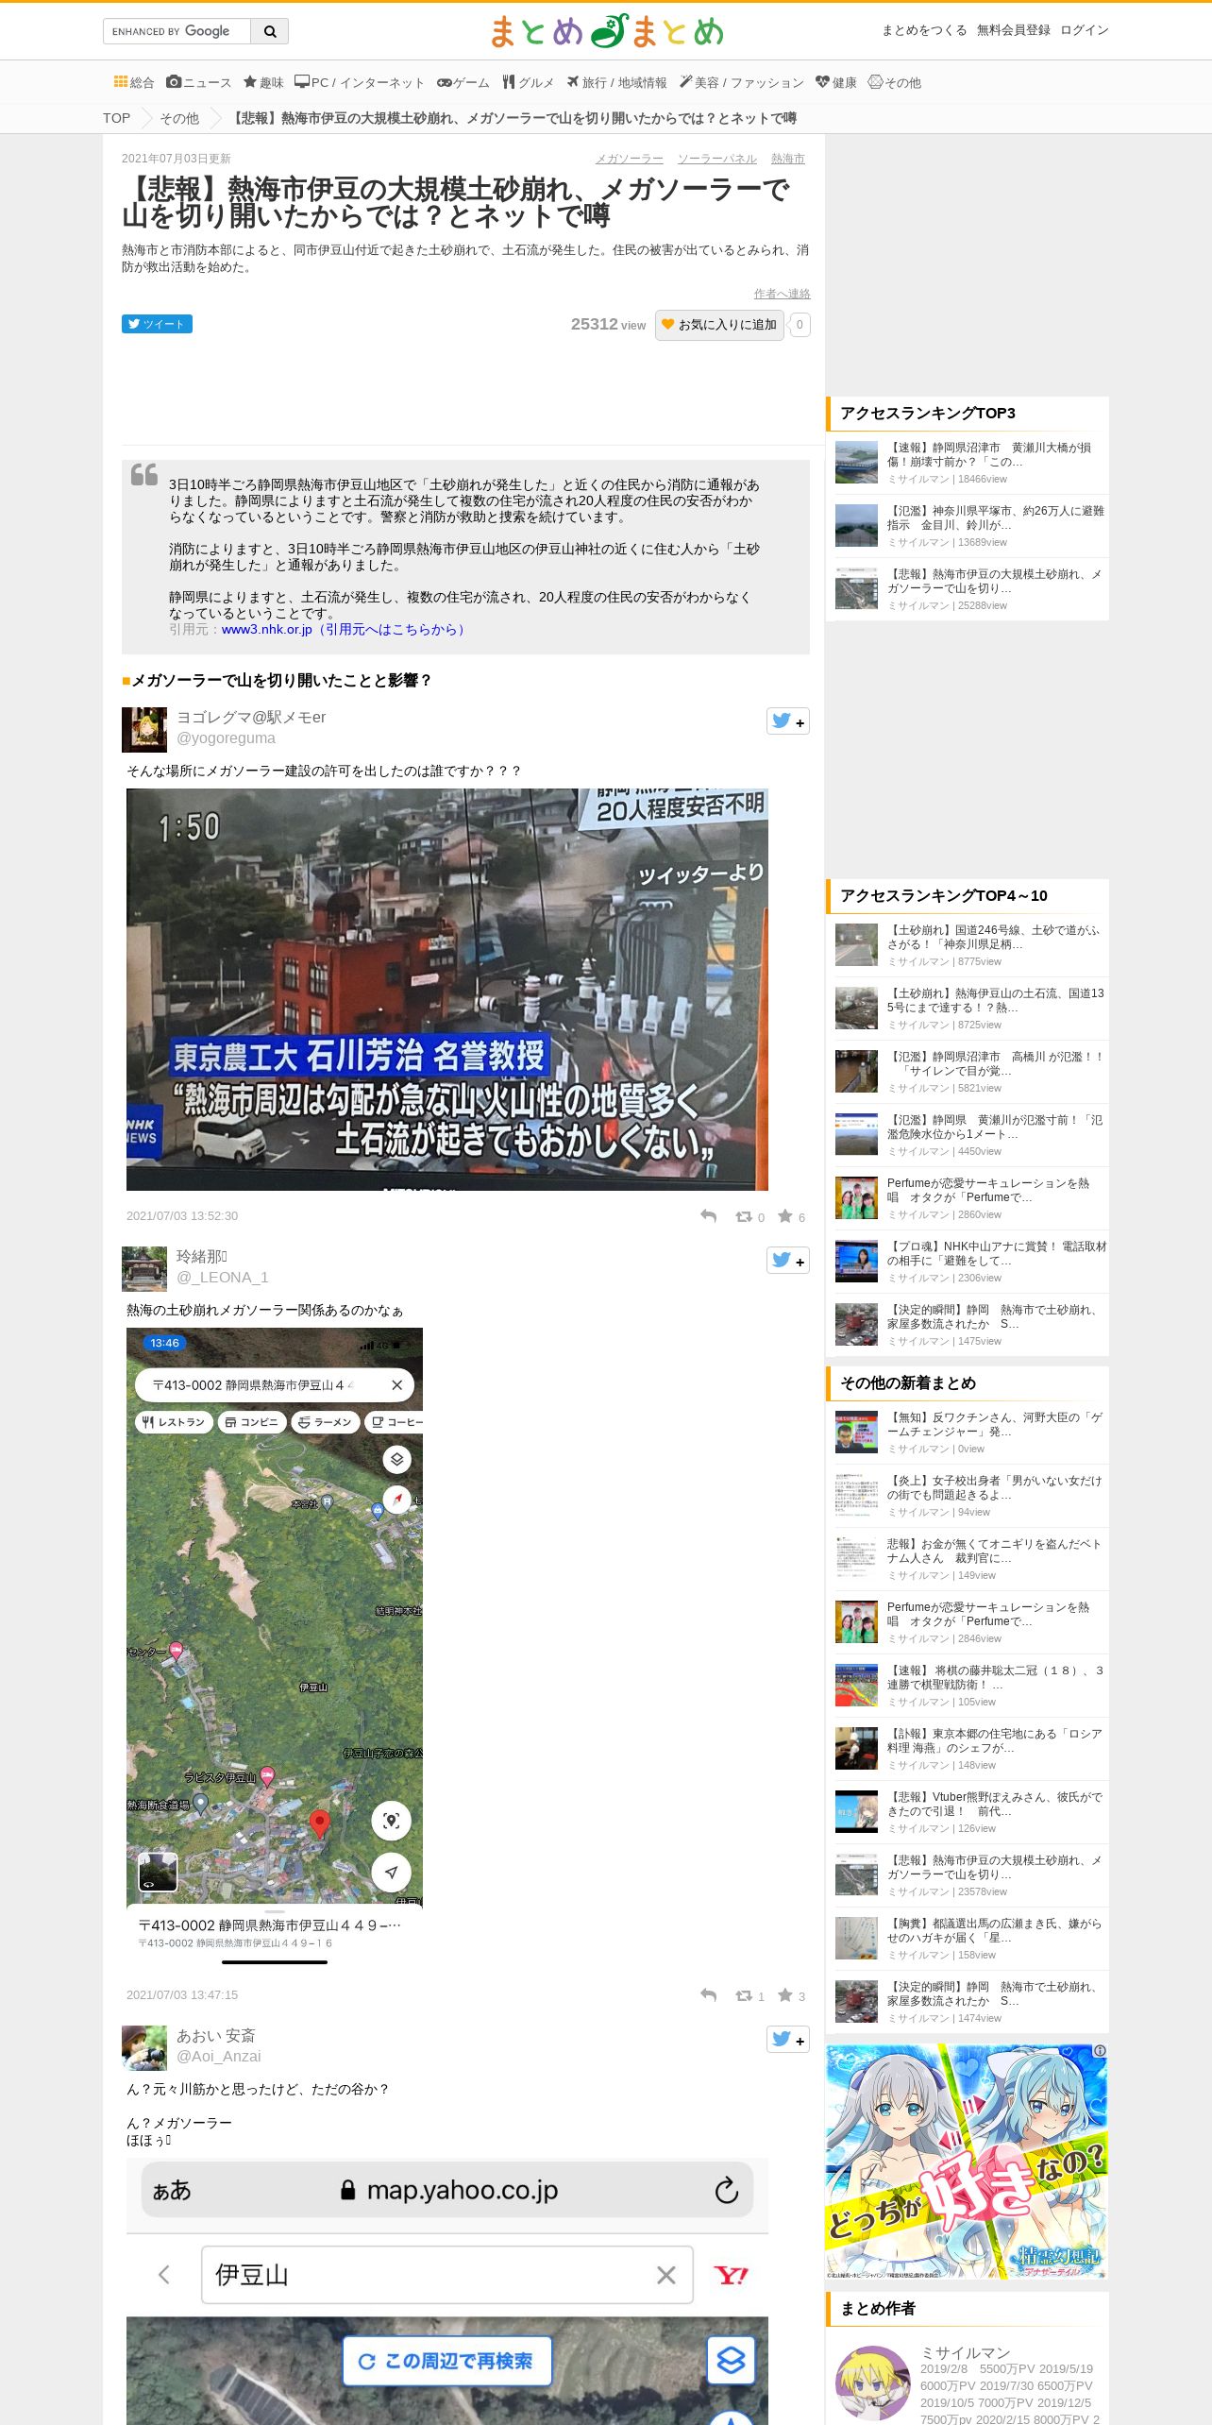The height and width of the screenshot is (2425, 1212).
Task: Open the 旅行 / 地域情報 category
Action: click(x=617, y=83)
